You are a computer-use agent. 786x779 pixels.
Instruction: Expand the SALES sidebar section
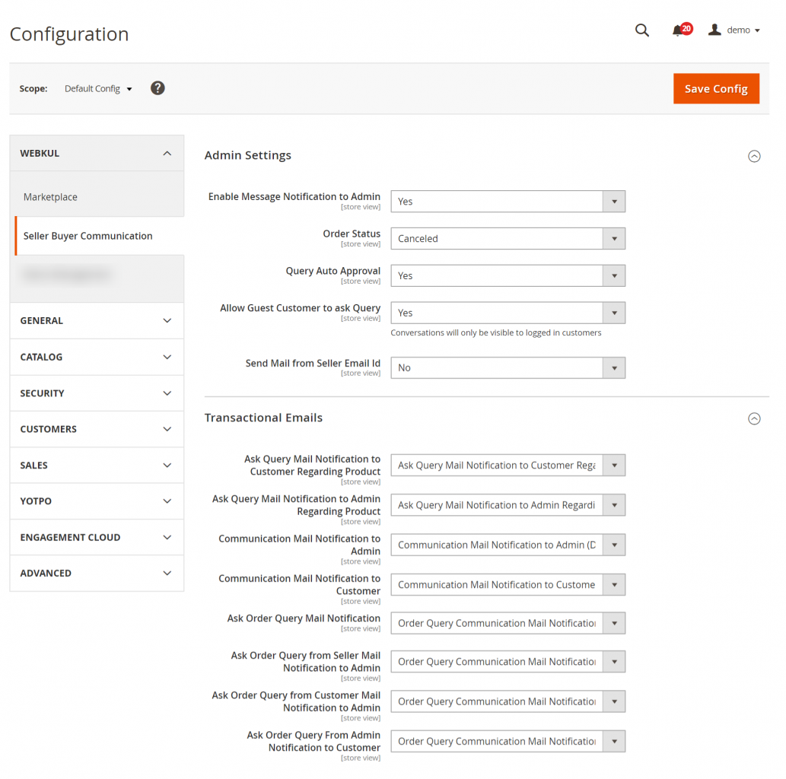[x=97, y=466]
